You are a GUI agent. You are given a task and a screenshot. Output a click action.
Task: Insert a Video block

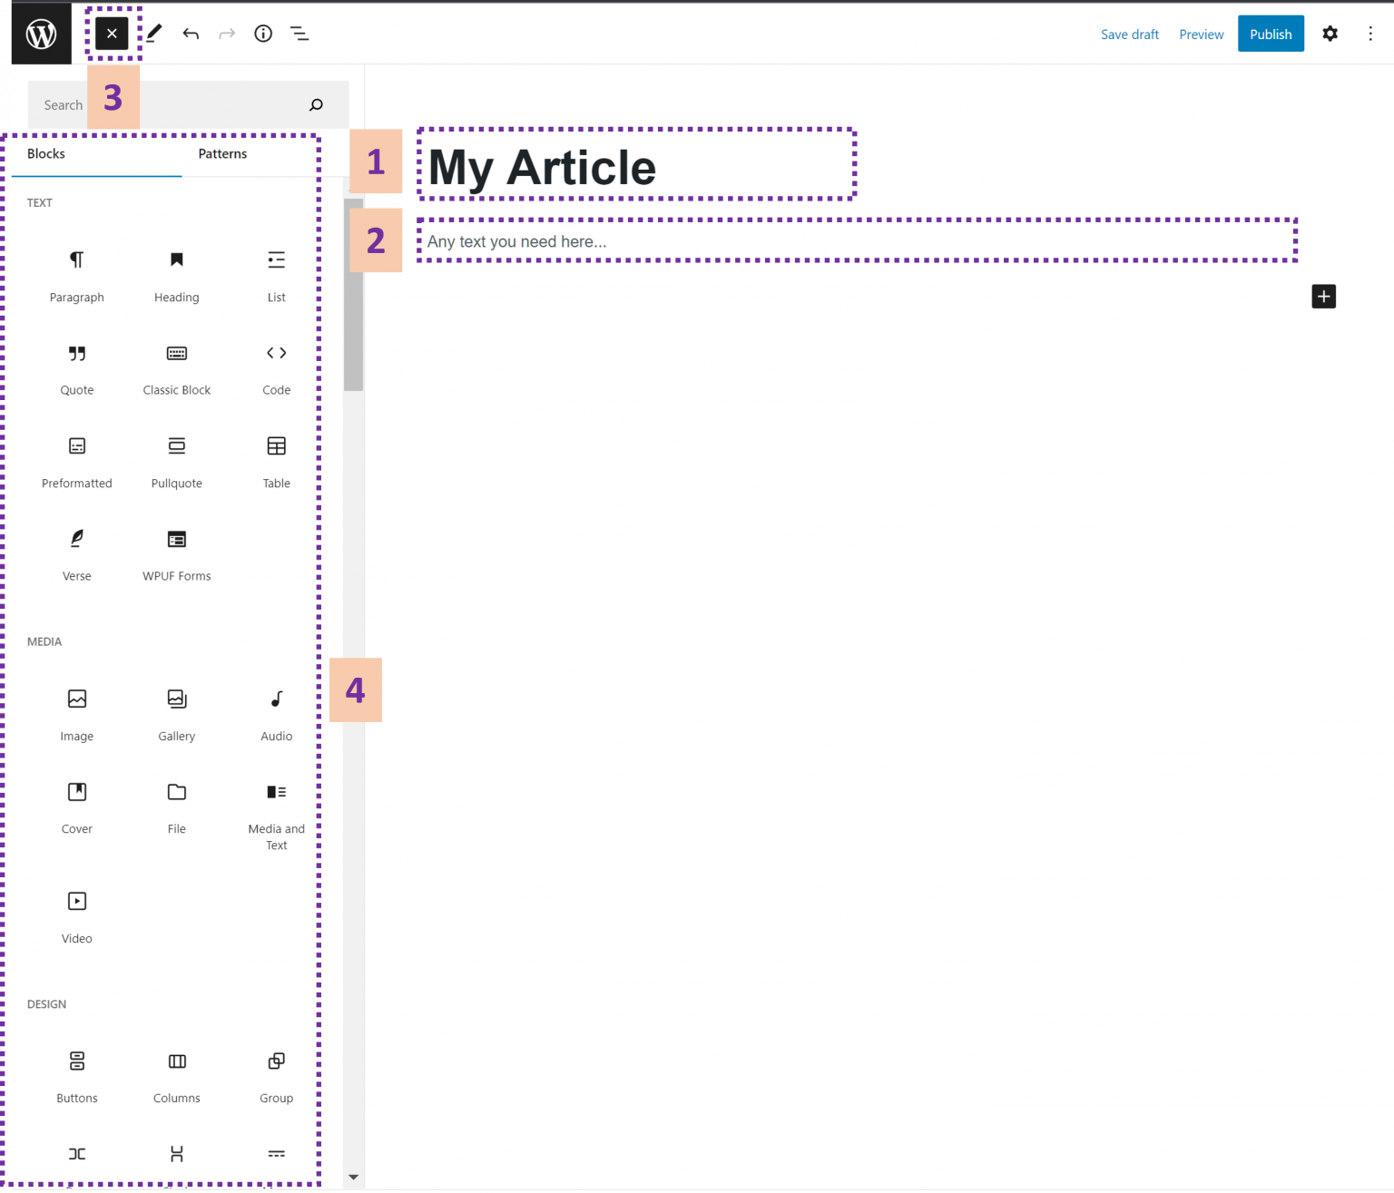coord(77,917)
